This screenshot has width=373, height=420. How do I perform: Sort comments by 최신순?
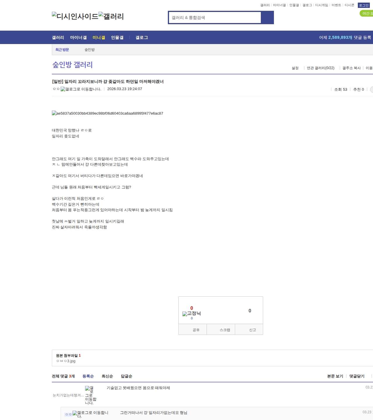107,376
